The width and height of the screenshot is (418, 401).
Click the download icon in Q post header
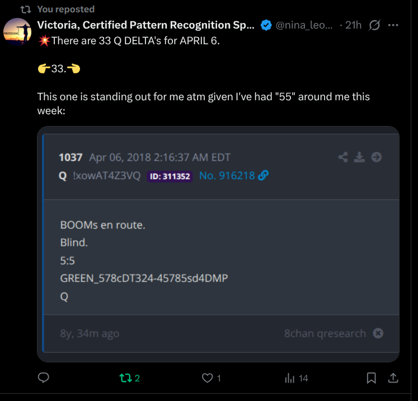360,157
